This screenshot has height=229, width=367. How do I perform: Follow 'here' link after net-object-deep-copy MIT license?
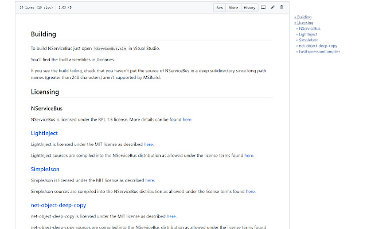tap(171, 216)
